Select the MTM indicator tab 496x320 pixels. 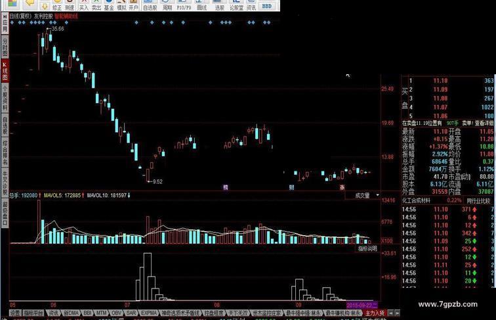(101, 313)
